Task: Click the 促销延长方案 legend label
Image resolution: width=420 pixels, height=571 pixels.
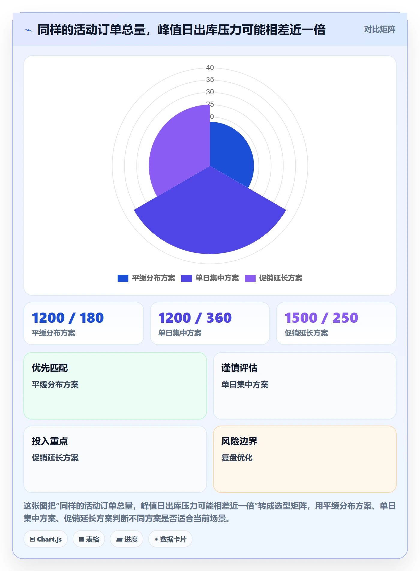Action: (x=281, y=278)
